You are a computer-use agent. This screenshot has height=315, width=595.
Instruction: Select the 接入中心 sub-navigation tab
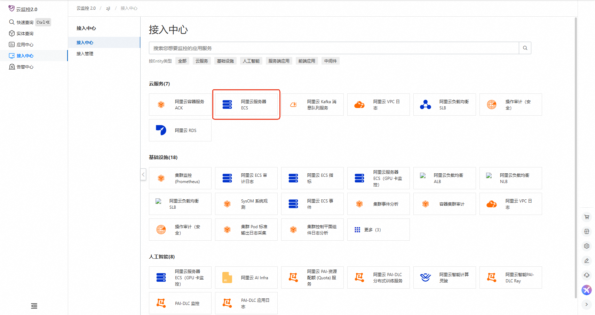104,42
